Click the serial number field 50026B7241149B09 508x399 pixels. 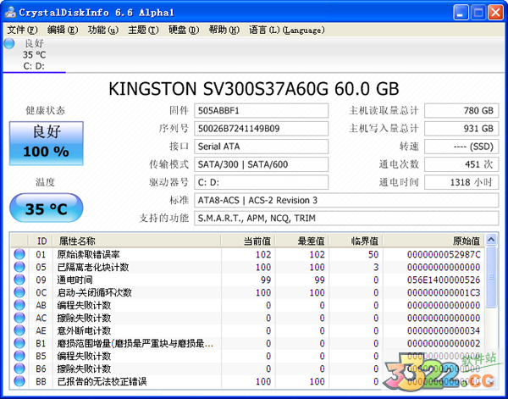(261, 129)
